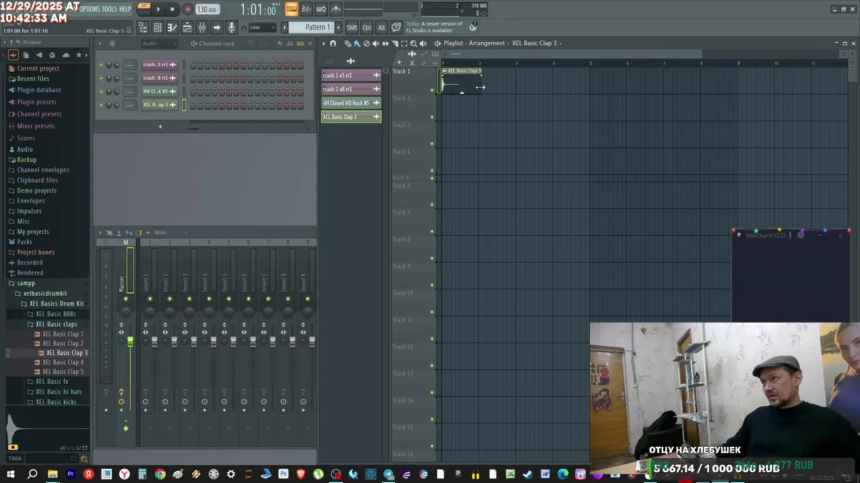
Task: Click the plus button beside Pattern 1
Action: (x=338, y=28)
